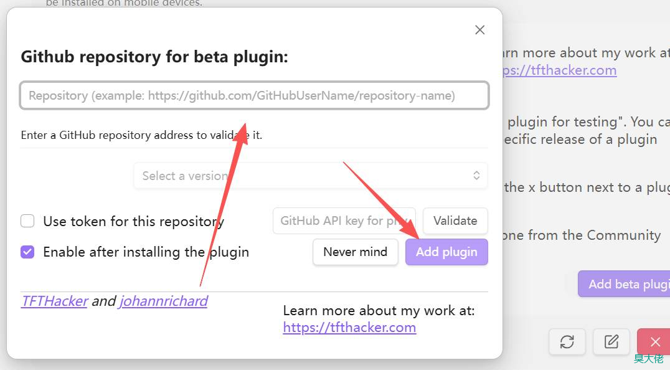Visit the tfthacker.com link in the dialog footer
The image size is (670, 370).
point(349,328)
